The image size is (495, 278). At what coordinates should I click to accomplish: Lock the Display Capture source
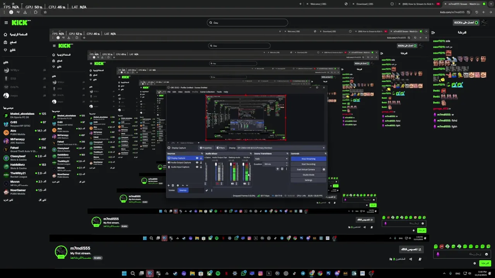click(x=201, y=158)
